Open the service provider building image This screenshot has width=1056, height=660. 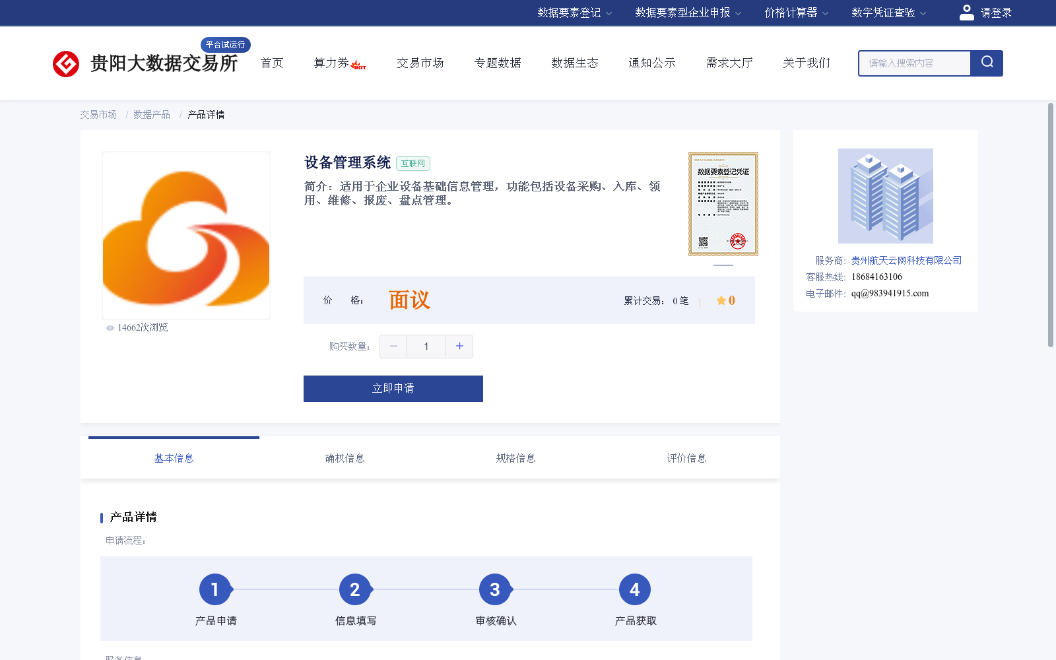pos(886,196)
